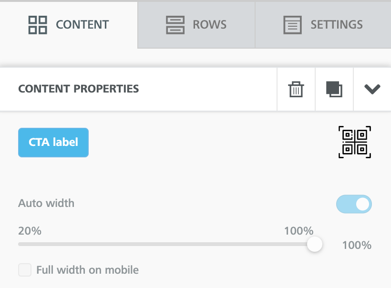The image size is (391, 288).
Task: Switch to the ROWS tab label
Action: point(209,25)
